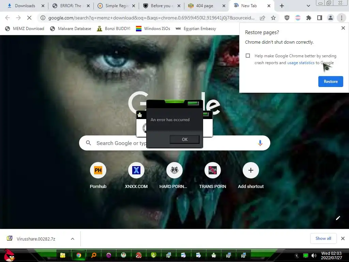The width and height of the screenshot is (349, 262).
Task: Open the Malware Database bookmark
Action: (x=71, y=29)
